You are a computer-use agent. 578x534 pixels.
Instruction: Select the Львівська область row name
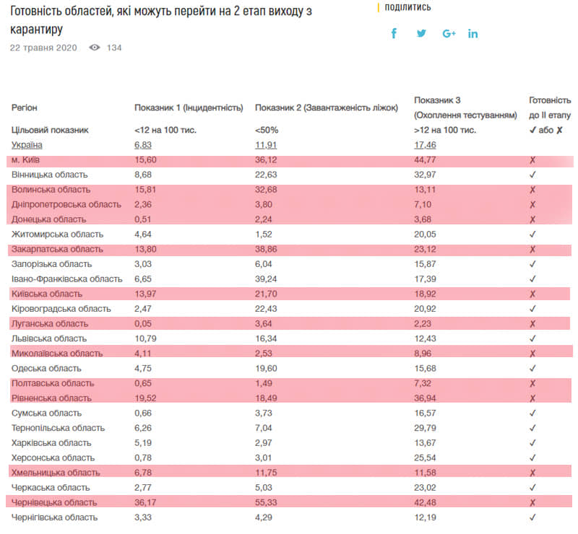[49, 338]
